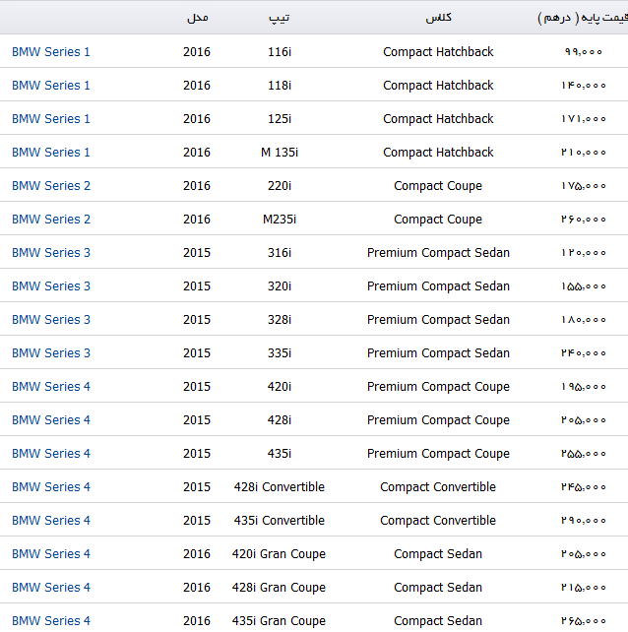Screen dimensions: 628x632
Task: Open the BMW Series 4 link for 435i Gran Coupe
Action: [x=51, y=621]
